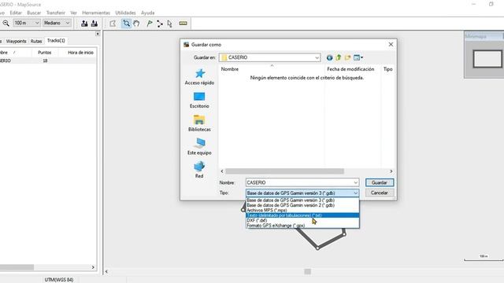Expand the Nombre filename dropdown arrow

pos(355,182)
